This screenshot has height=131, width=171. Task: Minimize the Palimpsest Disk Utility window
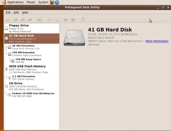[158, 8]
